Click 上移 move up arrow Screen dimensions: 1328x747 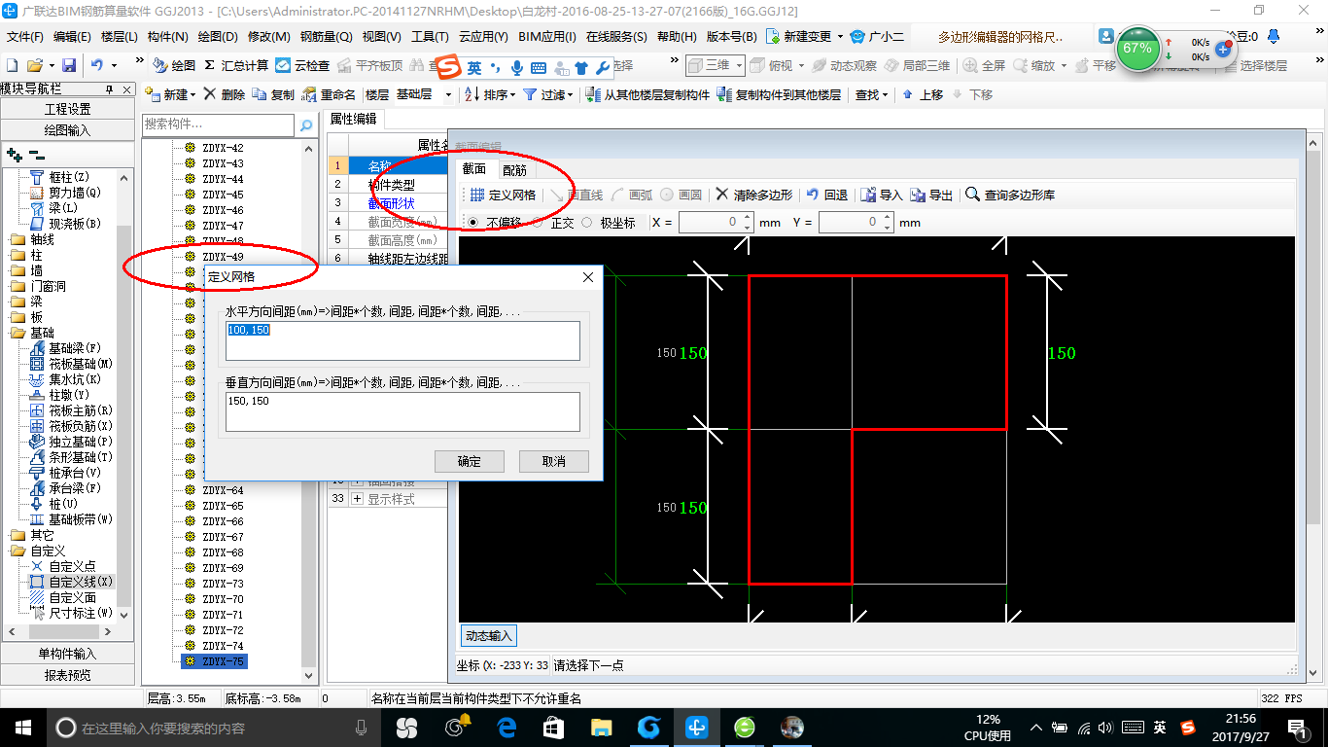point(922,94)
